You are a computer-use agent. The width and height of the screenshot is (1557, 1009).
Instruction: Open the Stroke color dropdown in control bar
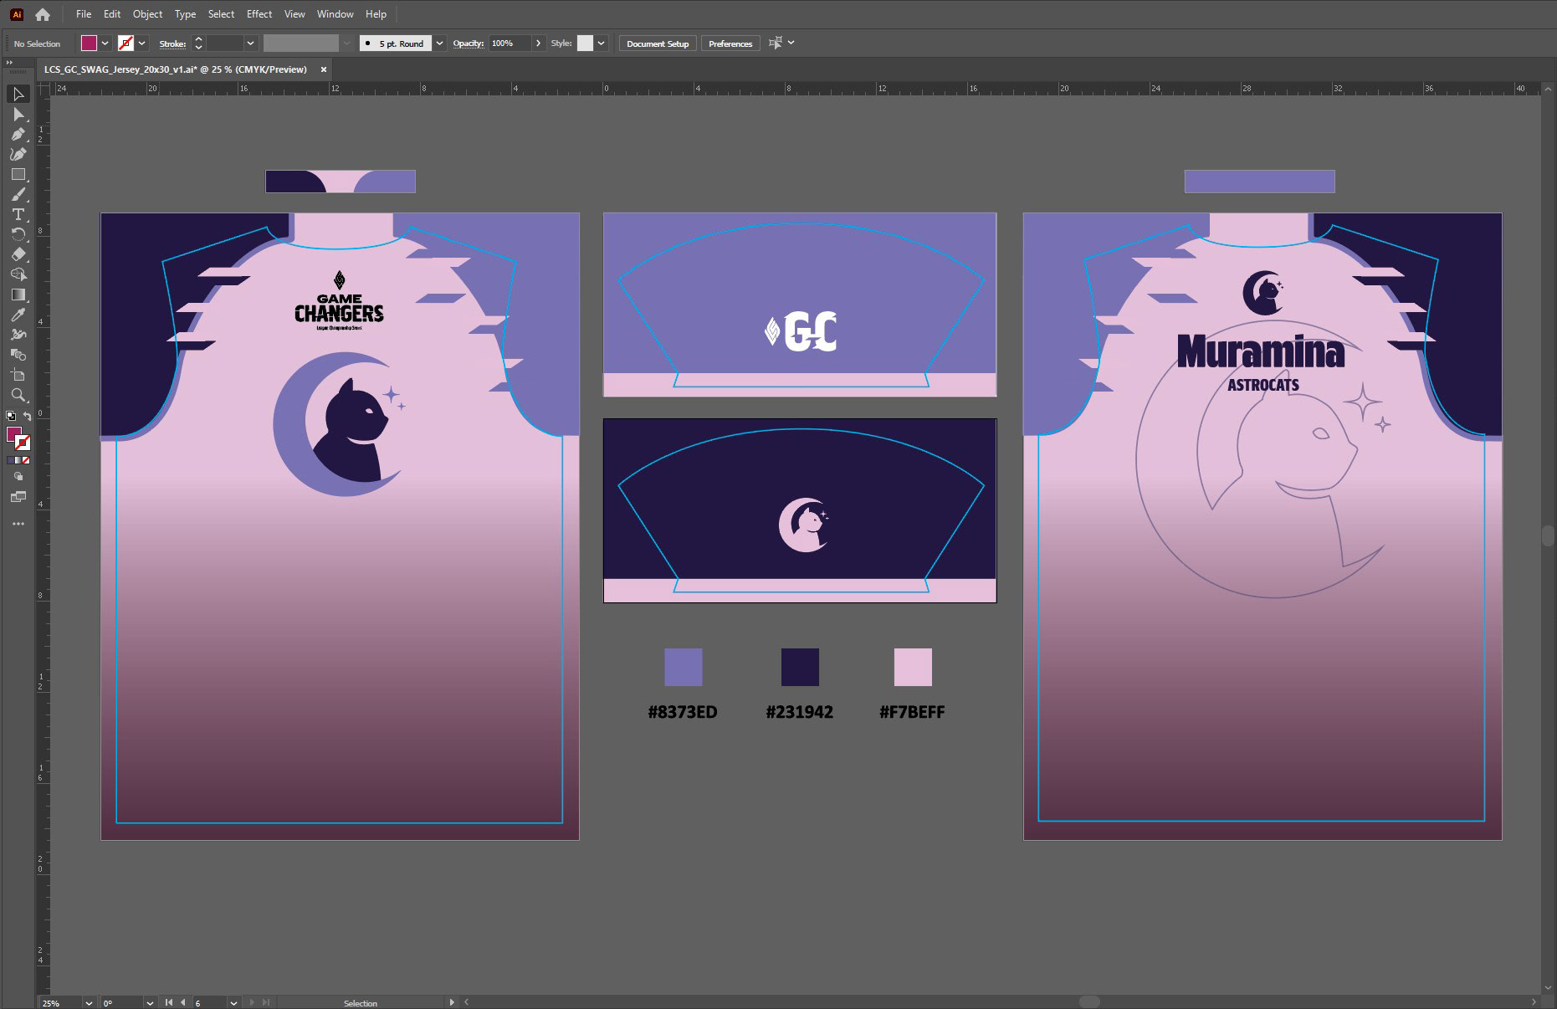(142, 43)
